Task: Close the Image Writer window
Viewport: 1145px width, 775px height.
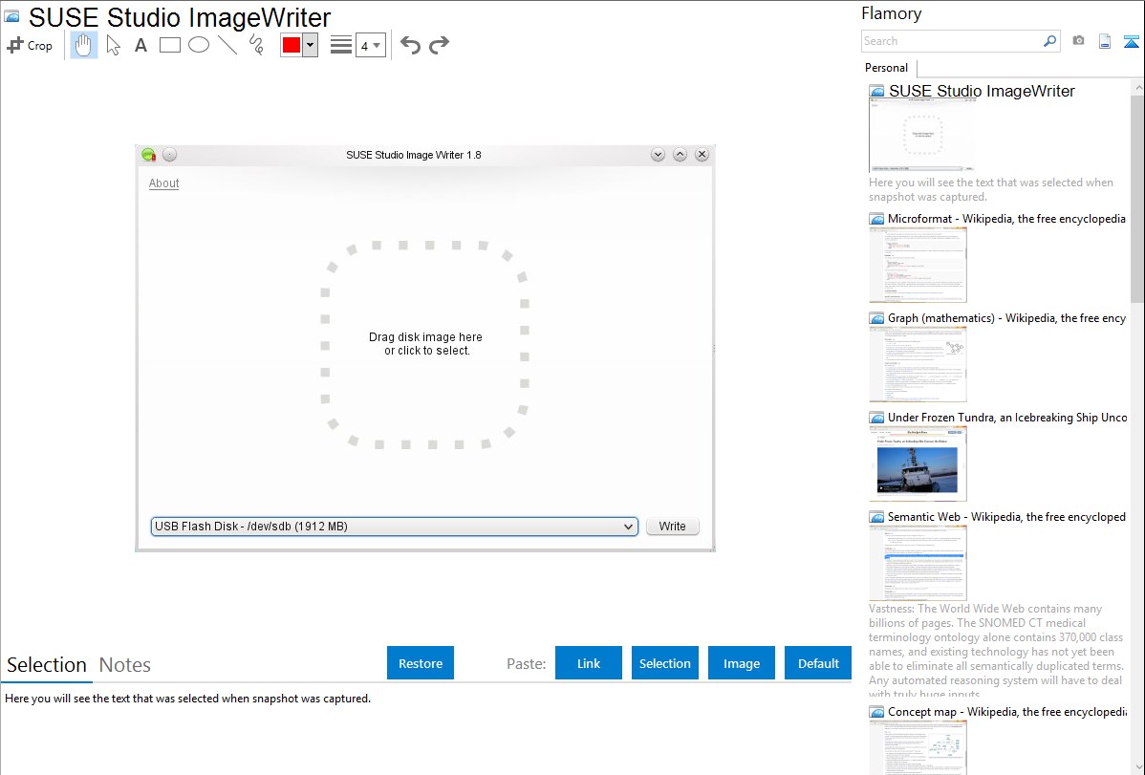Action: click(702, 155)
